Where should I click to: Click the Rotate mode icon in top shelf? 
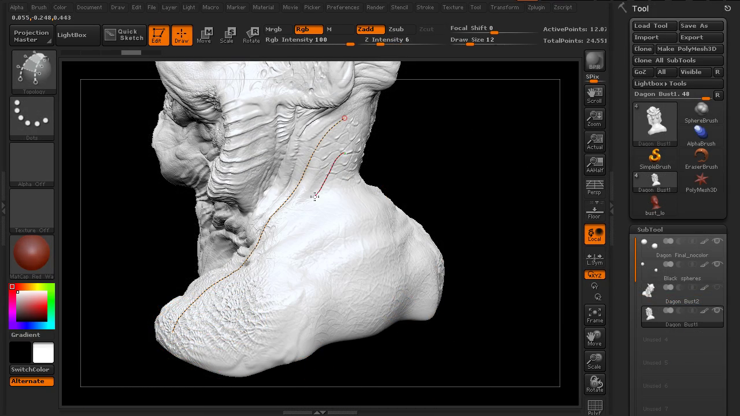pos(251,35)
